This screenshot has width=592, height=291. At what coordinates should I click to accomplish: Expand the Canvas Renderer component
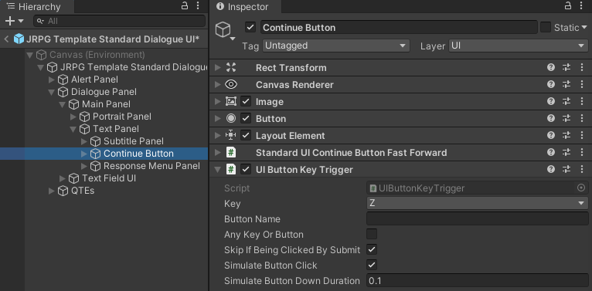click(217, 84)
